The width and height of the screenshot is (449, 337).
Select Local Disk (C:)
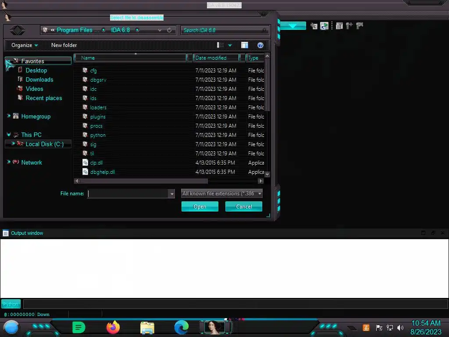pos(44,144)
